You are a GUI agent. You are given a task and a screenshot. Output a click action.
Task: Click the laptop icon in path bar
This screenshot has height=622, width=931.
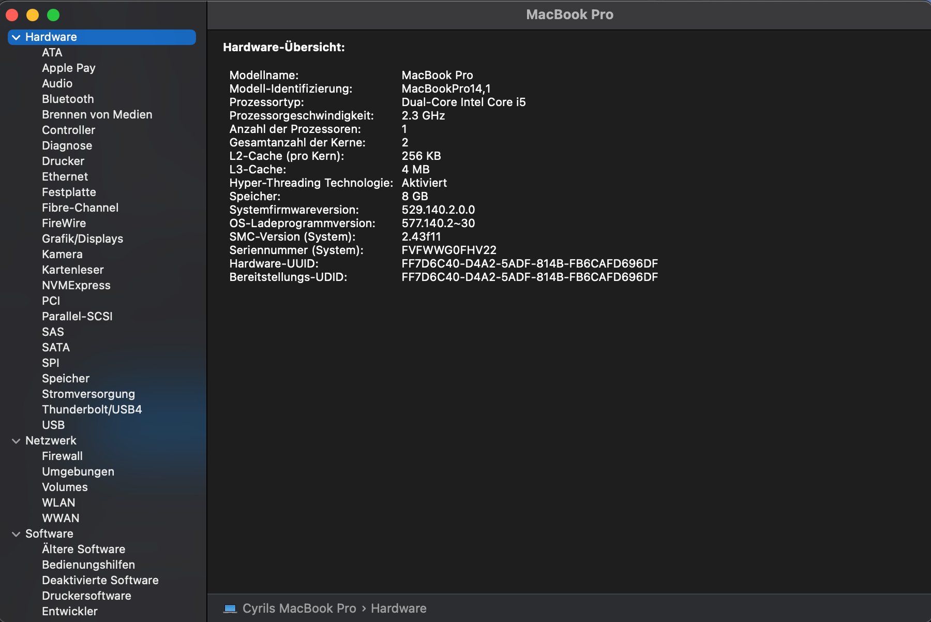pos(230,609)
